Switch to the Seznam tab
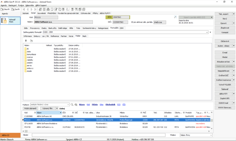This screenshot has width=236, height=141. pos(25,13)
